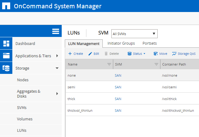Click Create to add new LUN

coord(76,54)
